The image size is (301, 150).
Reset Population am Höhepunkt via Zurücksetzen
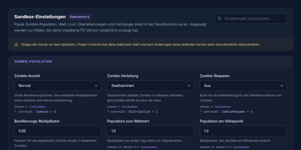tap(241, 147)
